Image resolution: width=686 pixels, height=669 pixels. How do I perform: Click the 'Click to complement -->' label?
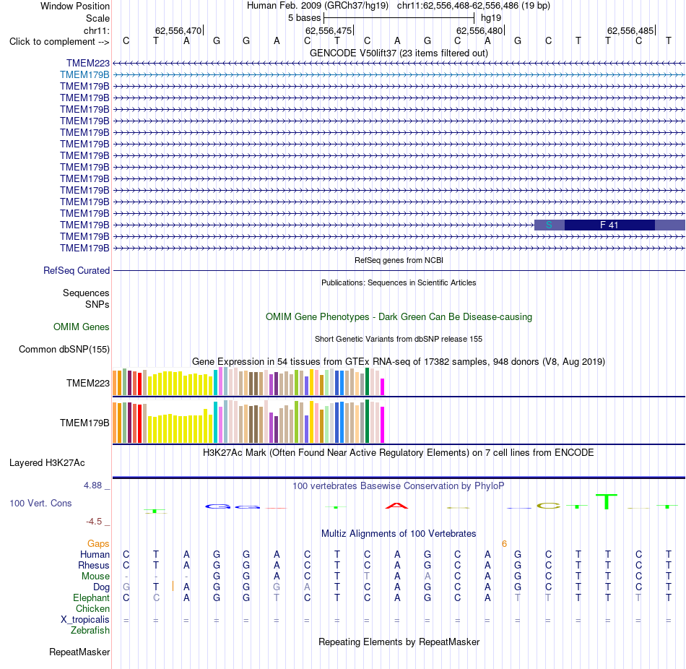click(59, 42)
